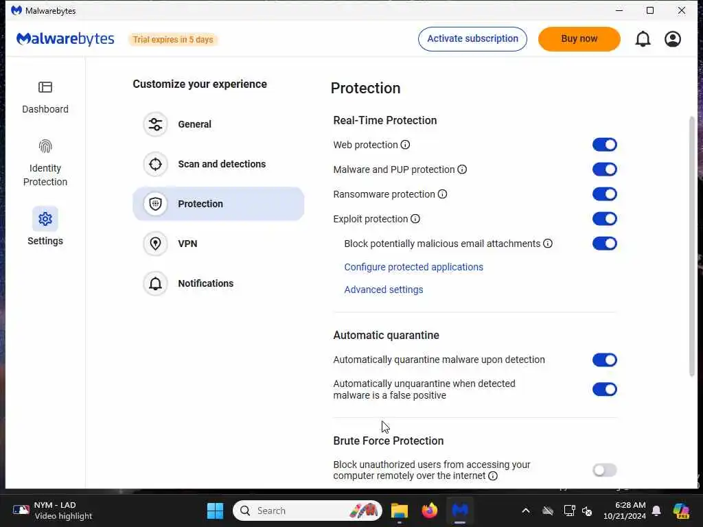Show info for Brute Force Protection option
This screenshot has width=703, height=527.
(493, 476)
